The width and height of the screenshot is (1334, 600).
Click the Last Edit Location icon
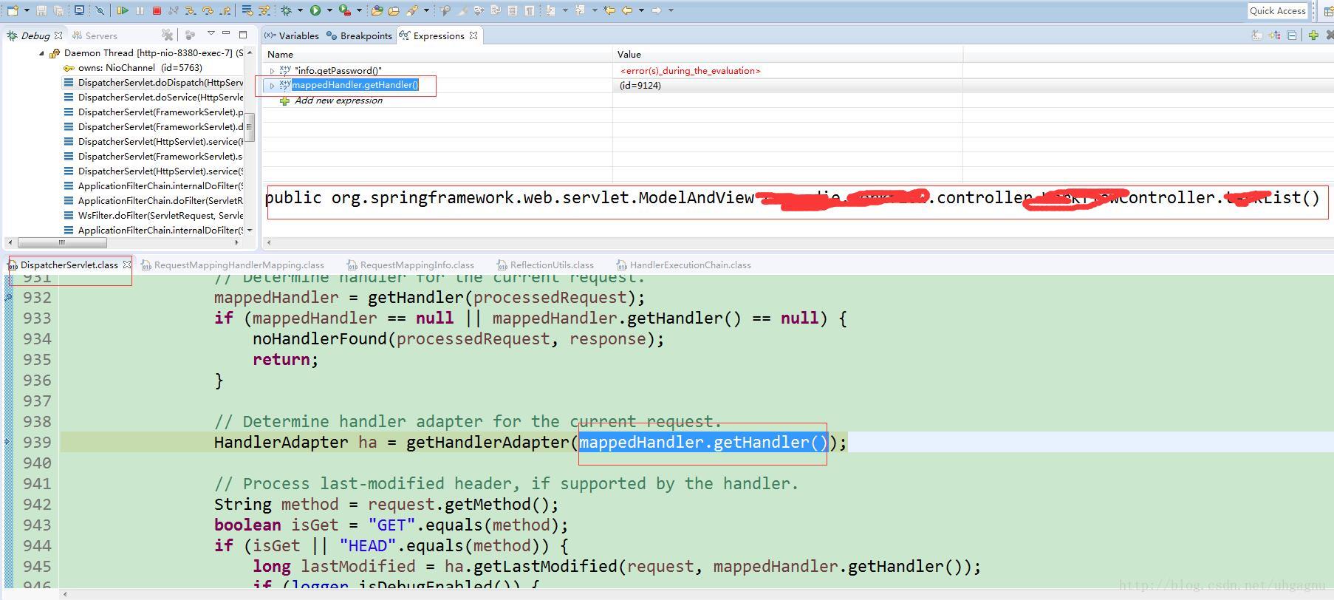609,10
